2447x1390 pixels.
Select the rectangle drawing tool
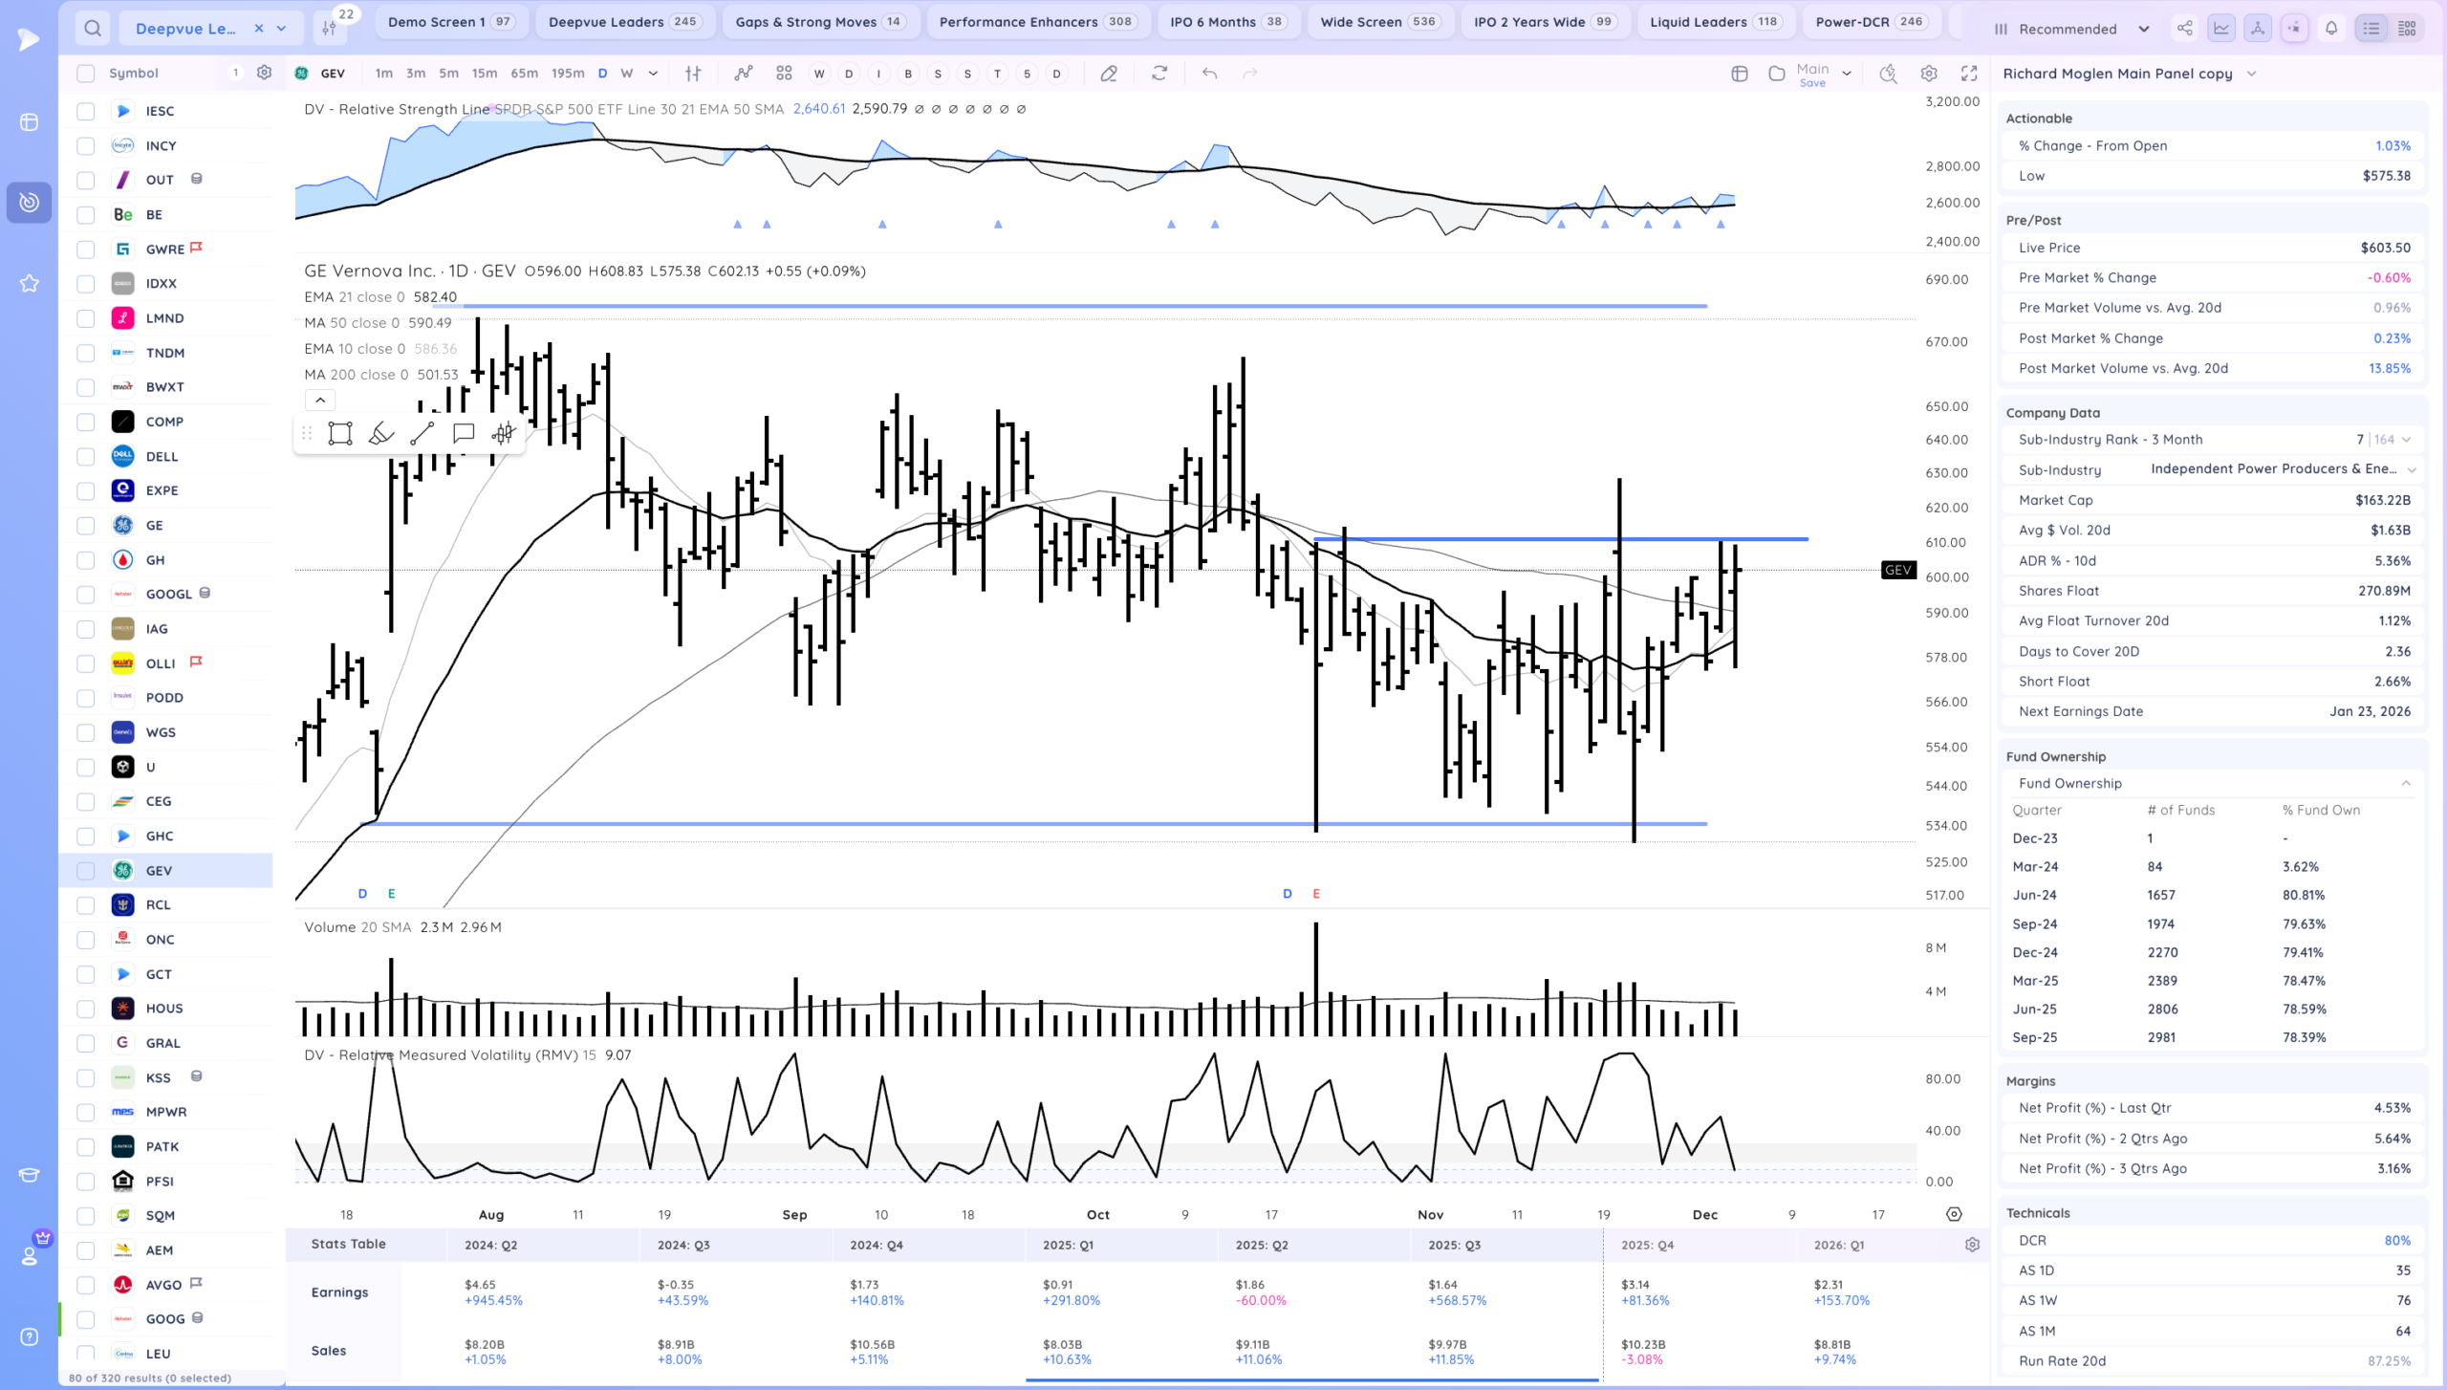[x=340, y=434]
